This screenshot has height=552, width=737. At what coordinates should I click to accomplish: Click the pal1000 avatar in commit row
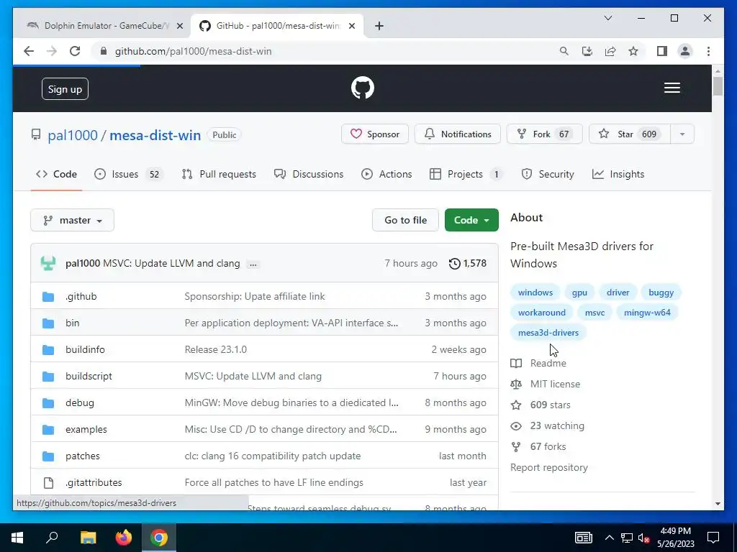click(x=48, y=263)
